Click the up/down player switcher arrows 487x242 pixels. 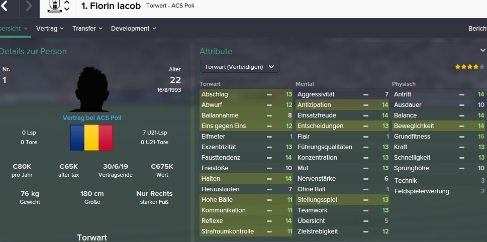[67, 7]
